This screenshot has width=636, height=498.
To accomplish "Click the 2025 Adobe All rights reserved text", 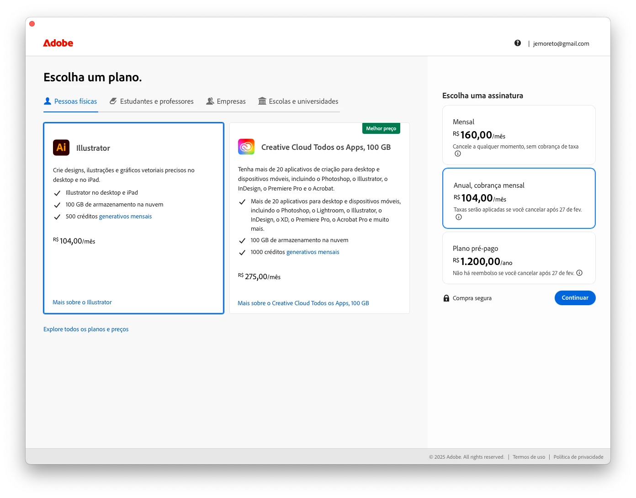I will (x=466, y=457).
